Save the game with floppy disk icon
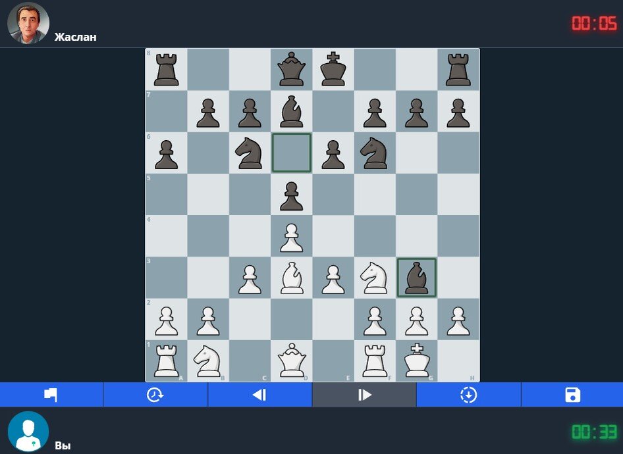Screen dimensions: 623x454 [572, 395]
